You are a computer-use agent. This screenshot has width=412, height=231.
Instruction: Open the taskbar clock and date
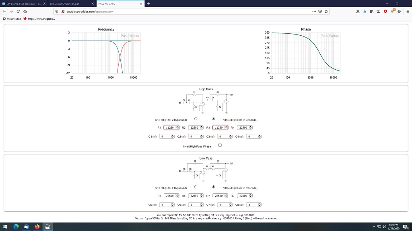coord(393,227)
